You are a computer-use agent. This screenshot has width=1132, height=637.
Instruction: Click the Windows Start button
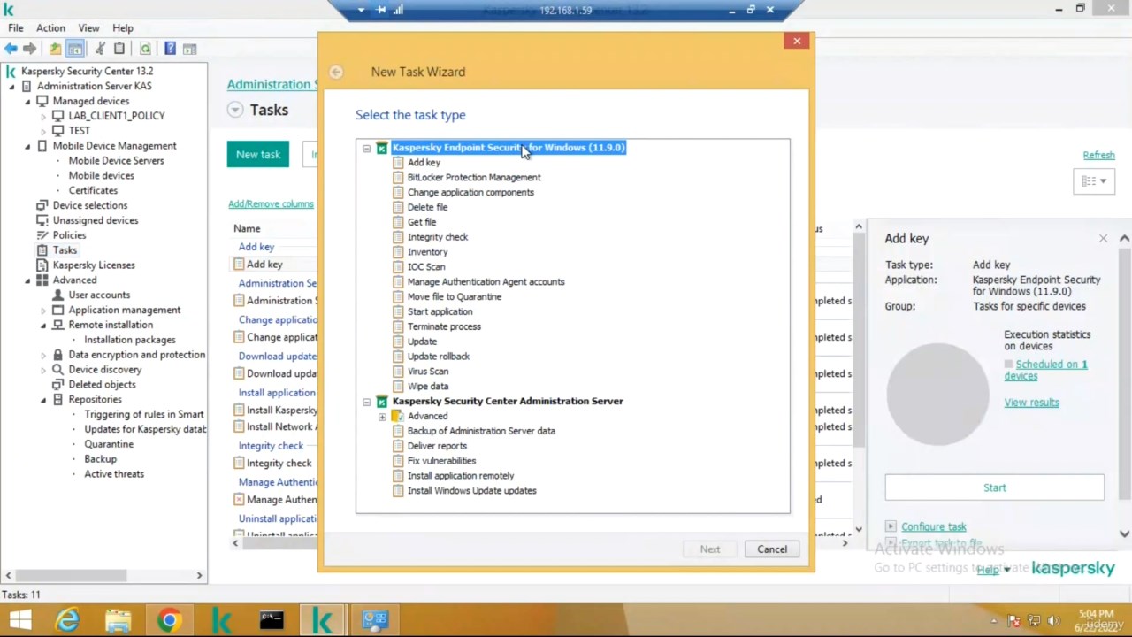(x=19, y=620)
